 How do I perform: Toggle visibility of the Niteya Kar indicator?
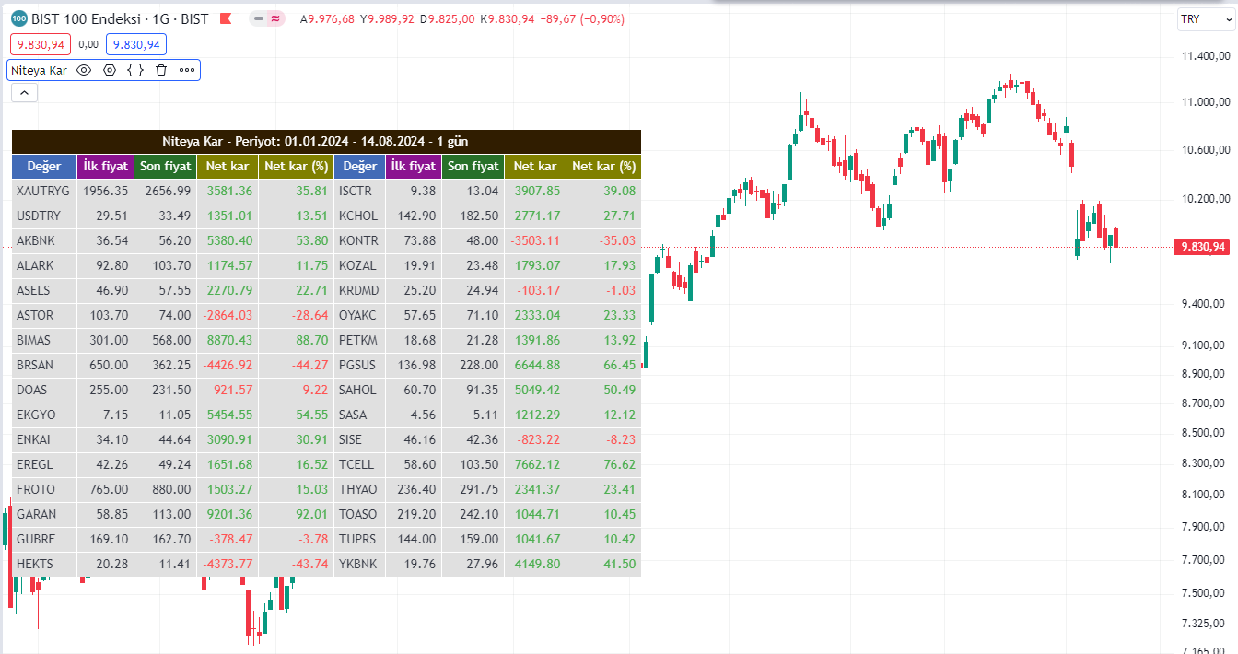click(x=84, y=70)
